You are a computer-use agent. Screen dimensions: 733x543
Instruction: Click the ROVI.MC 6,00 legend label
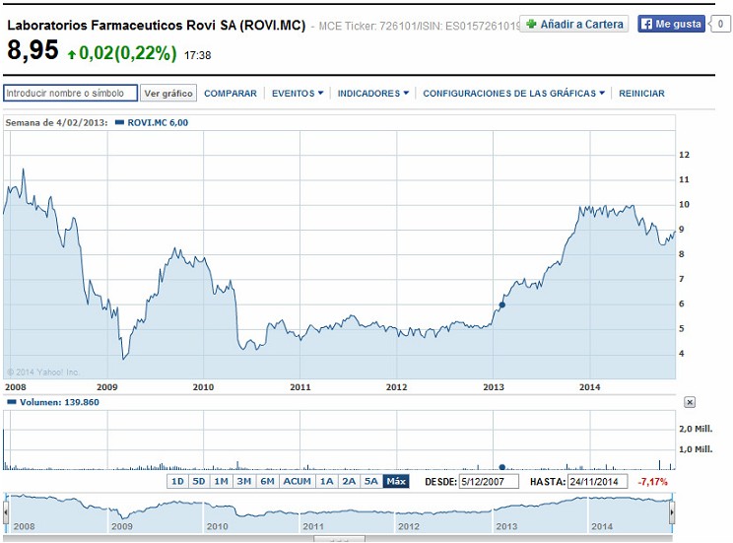pyautogui.click(x=158, y=122)
